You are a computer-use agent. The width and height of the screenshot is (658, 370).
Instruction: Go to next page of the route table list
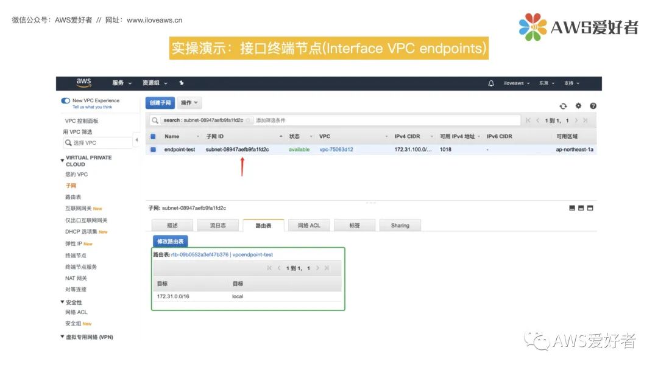[x=317, y=268]
